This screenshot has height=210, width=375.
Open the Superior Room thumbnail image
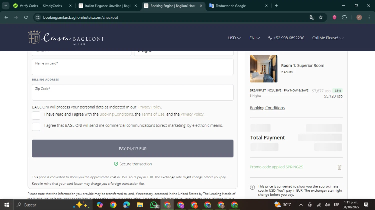(x=263, y=69)
